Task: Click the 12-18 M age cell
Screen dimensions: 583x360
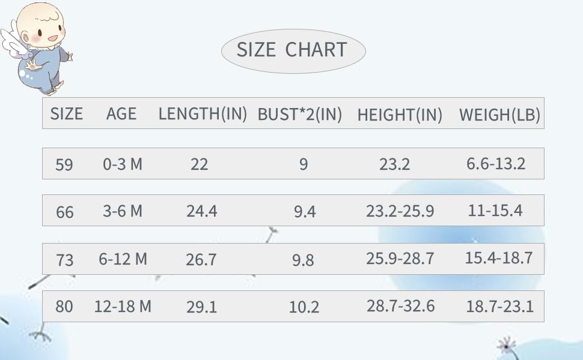Action: [x=123, y=307]
